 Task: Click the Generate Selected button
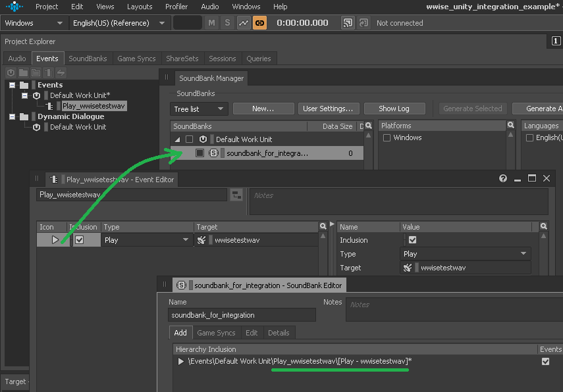(473, 109)
